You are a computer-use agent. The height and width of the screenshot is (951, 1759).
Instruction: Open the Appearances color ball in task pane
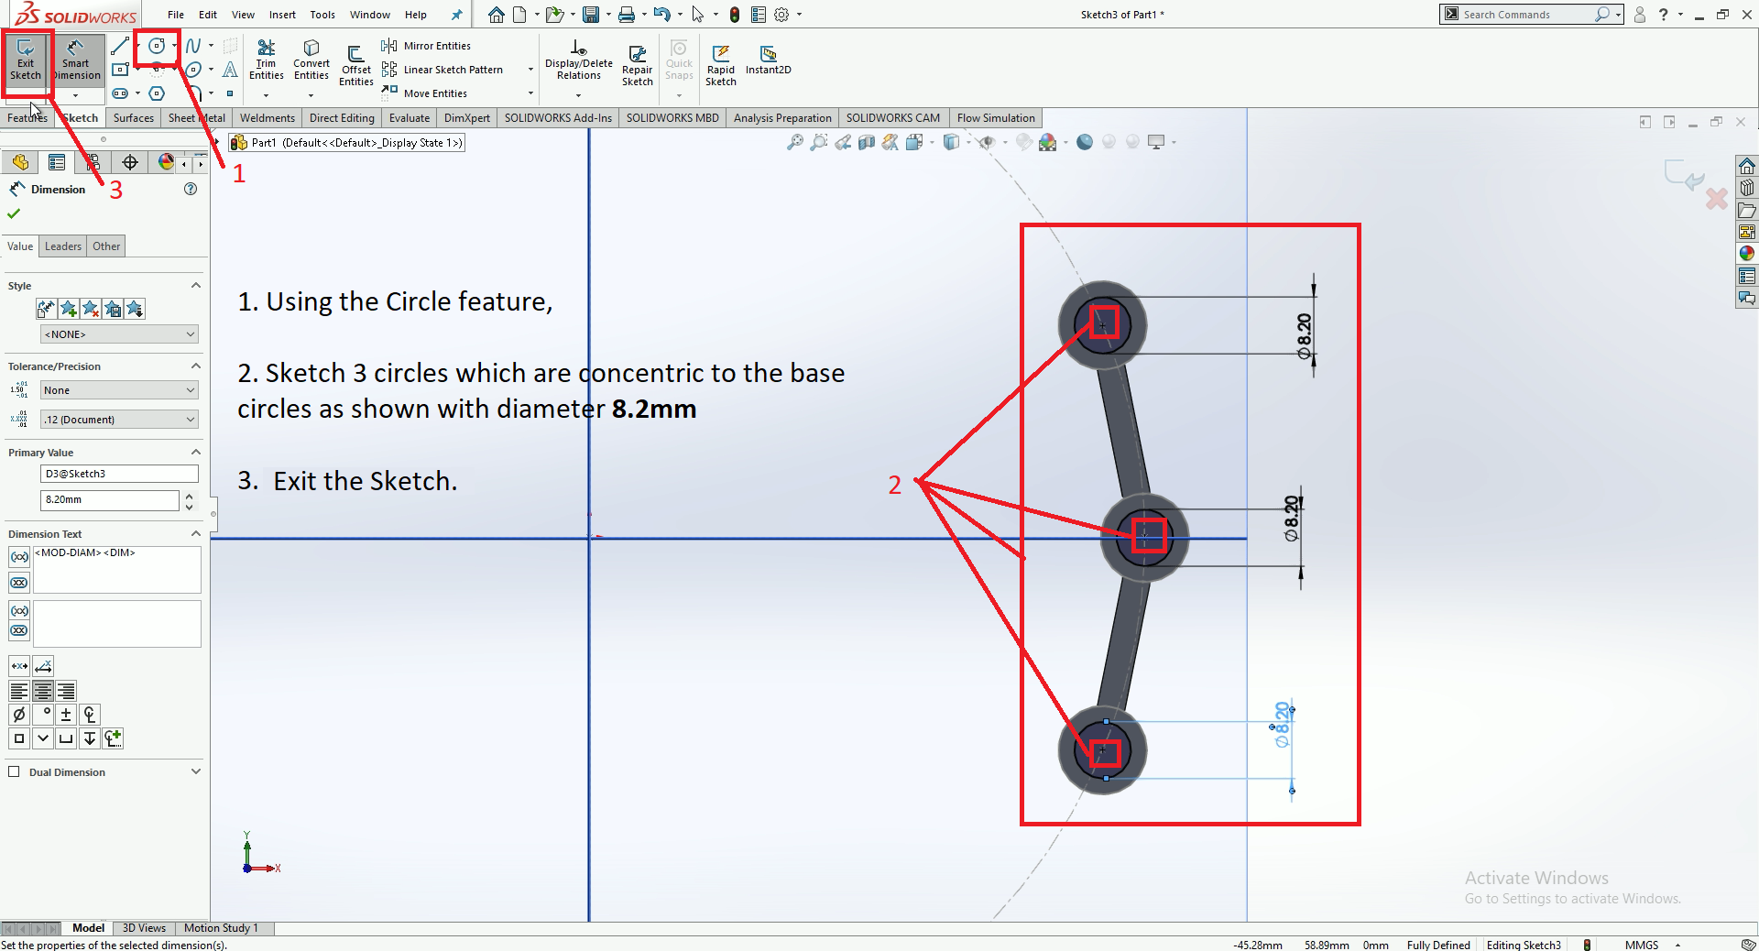pos(1747,254)
